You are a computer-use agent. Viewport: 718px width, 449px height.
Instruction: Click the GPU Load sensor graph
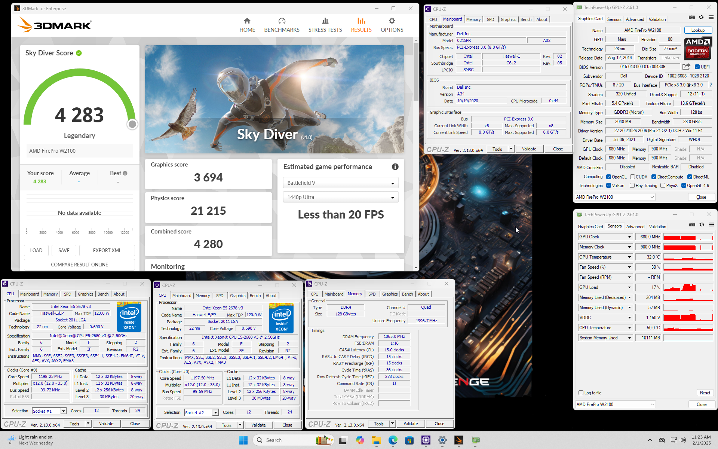(688, 287)
